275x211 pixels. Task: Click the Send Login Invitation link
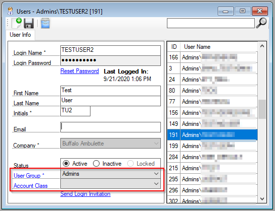point(85,194)
